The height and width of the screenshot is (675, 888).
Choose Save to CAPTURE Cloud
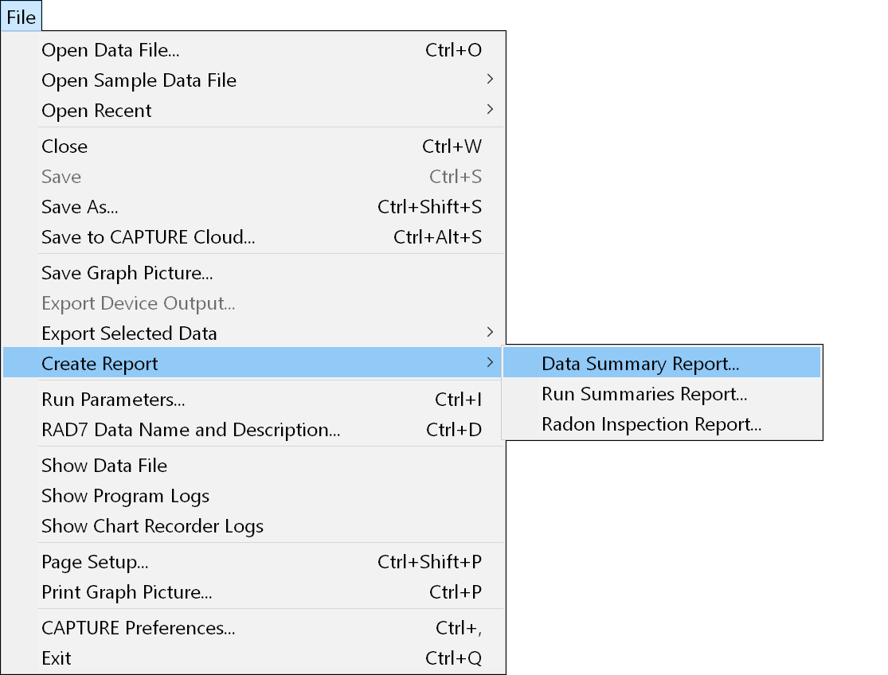[148, 237]
